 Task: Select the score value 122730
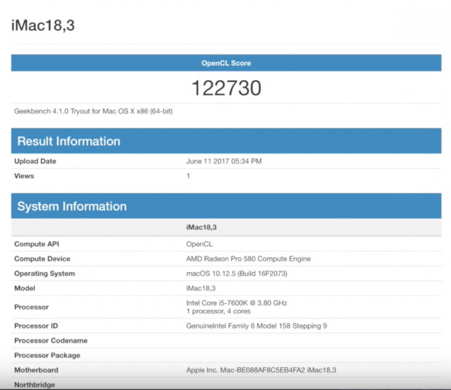coord(226,88)
